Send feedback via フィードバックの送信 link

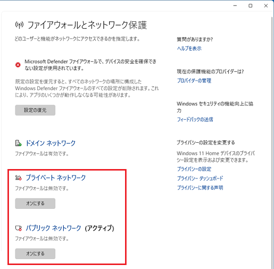[195, 119]
